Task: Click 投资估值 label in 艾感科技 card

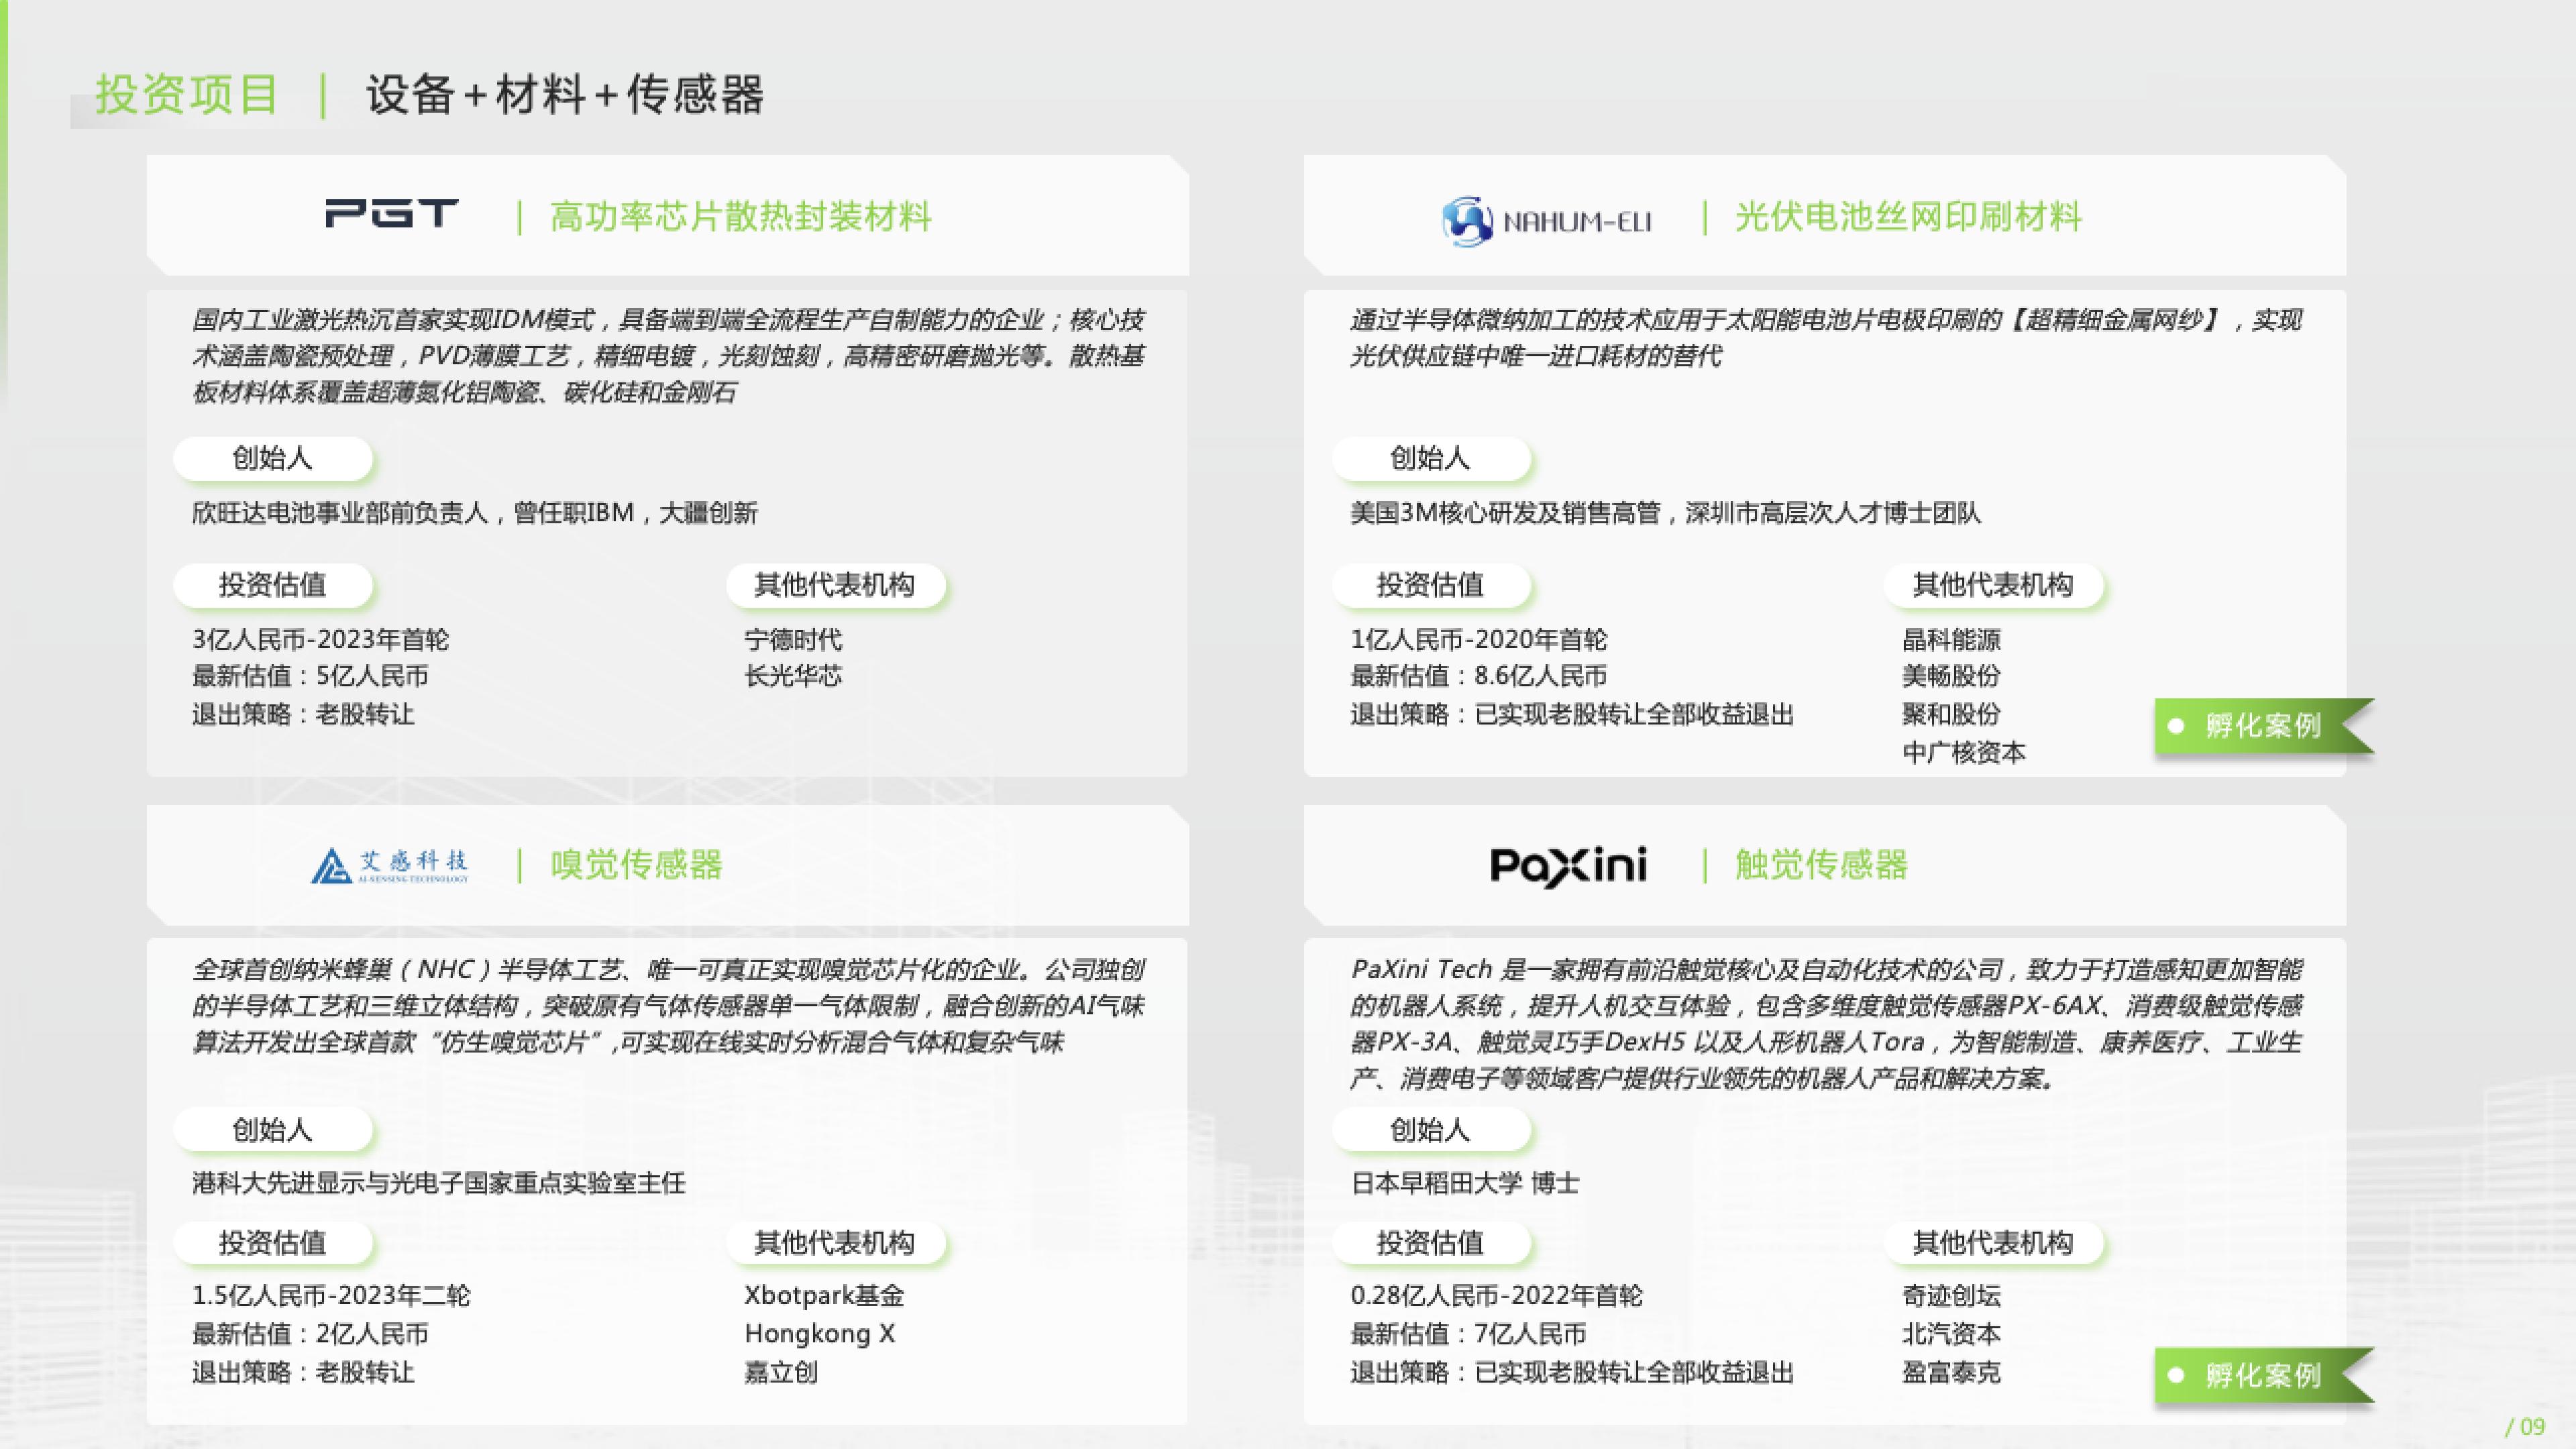Action: point(272,1242)
